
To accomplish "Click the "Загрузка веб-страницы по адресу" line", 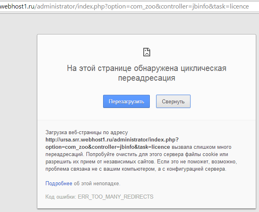I will pyautogui.click(x=86, y=132).
